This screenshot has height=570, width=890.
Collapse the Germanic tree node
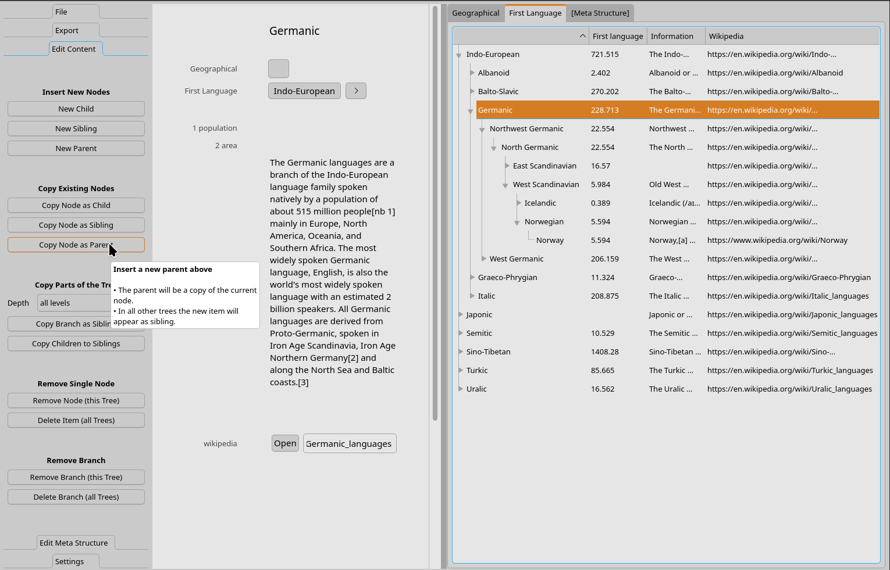click(x=471, y=110)
